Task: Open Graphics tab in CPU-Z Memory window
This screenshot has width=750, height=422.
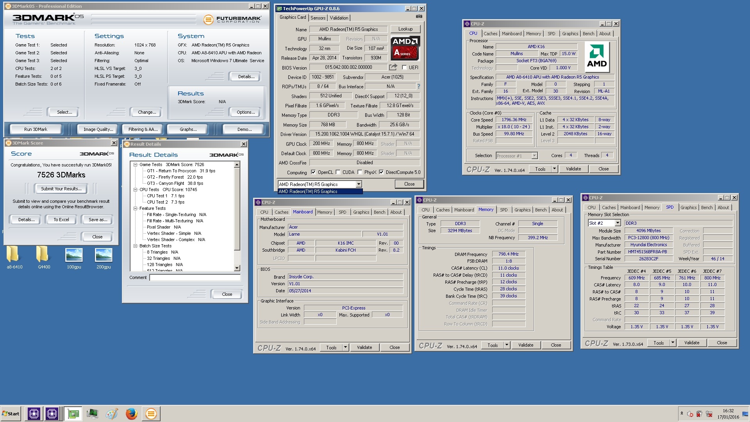Action: pos(522,210)
